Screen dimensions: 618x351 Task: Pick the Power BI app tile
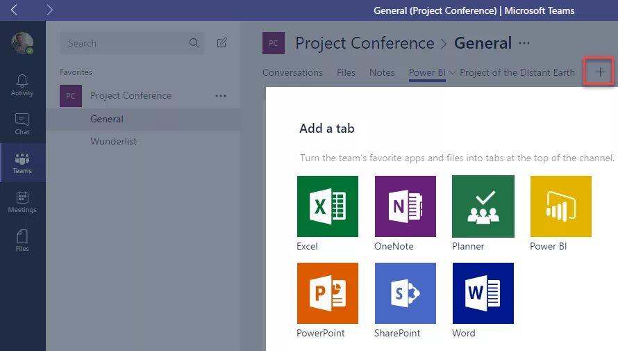click(561, 206)
